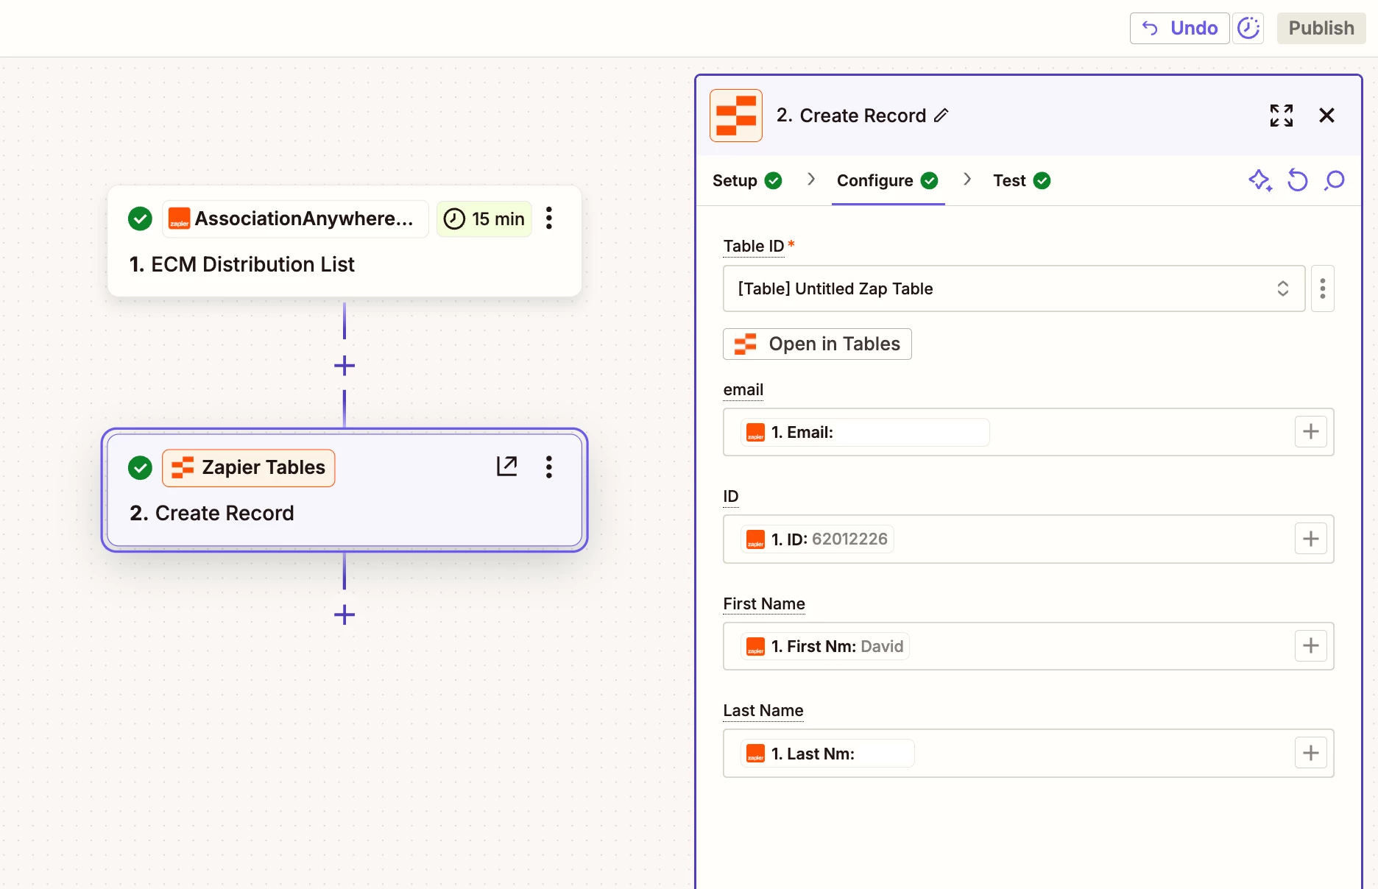The image size is (1378, 889).
Task: Click the Table ID field label
Action: pyautogui.click(x=754, y=247)
